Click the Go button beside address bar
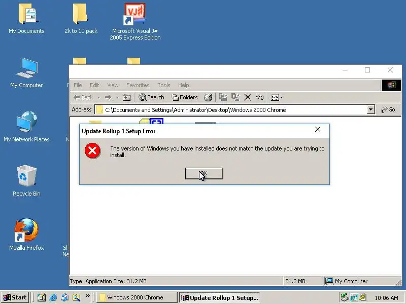This screenshot has height=304, width=406. [x=388, y=109]
